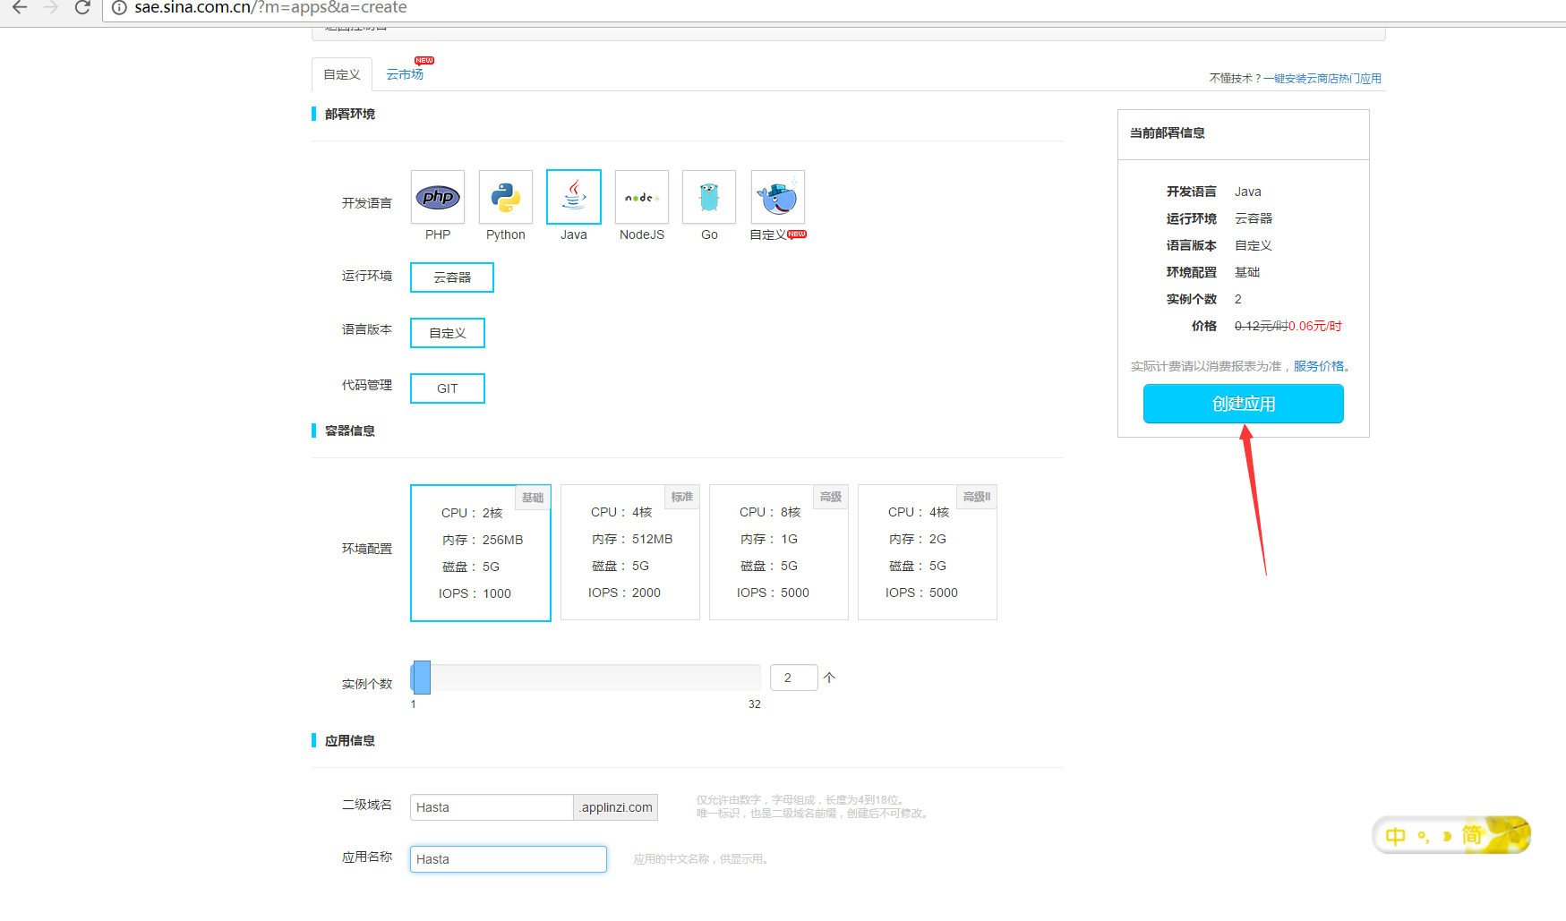Open 一键安装云商店热门应用 link

1322,79
